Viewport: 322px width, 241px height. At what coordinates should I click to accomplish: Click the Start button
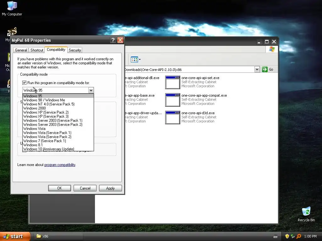click(15, 236)
